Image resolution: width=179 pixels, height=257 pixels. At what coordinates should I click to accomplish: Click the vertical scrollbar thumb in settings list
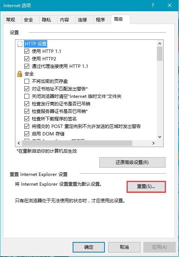tap(160, 54)
